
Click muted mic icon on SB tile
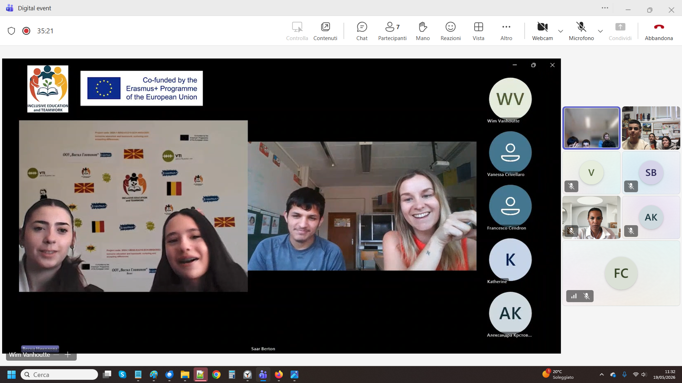[631, 186]
